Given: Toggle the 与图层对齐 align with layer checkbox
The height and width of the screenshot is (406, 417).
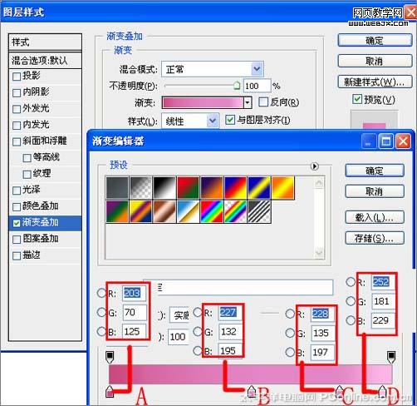Looking at the screenshot, I should coord(230,120).
